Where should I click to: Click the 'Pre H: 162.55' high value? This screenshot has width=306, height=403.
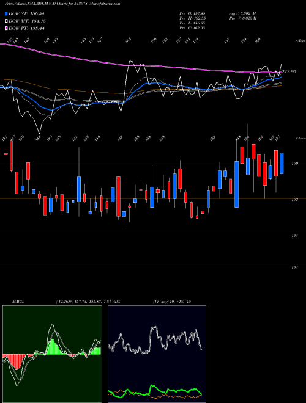coord(192,18)
